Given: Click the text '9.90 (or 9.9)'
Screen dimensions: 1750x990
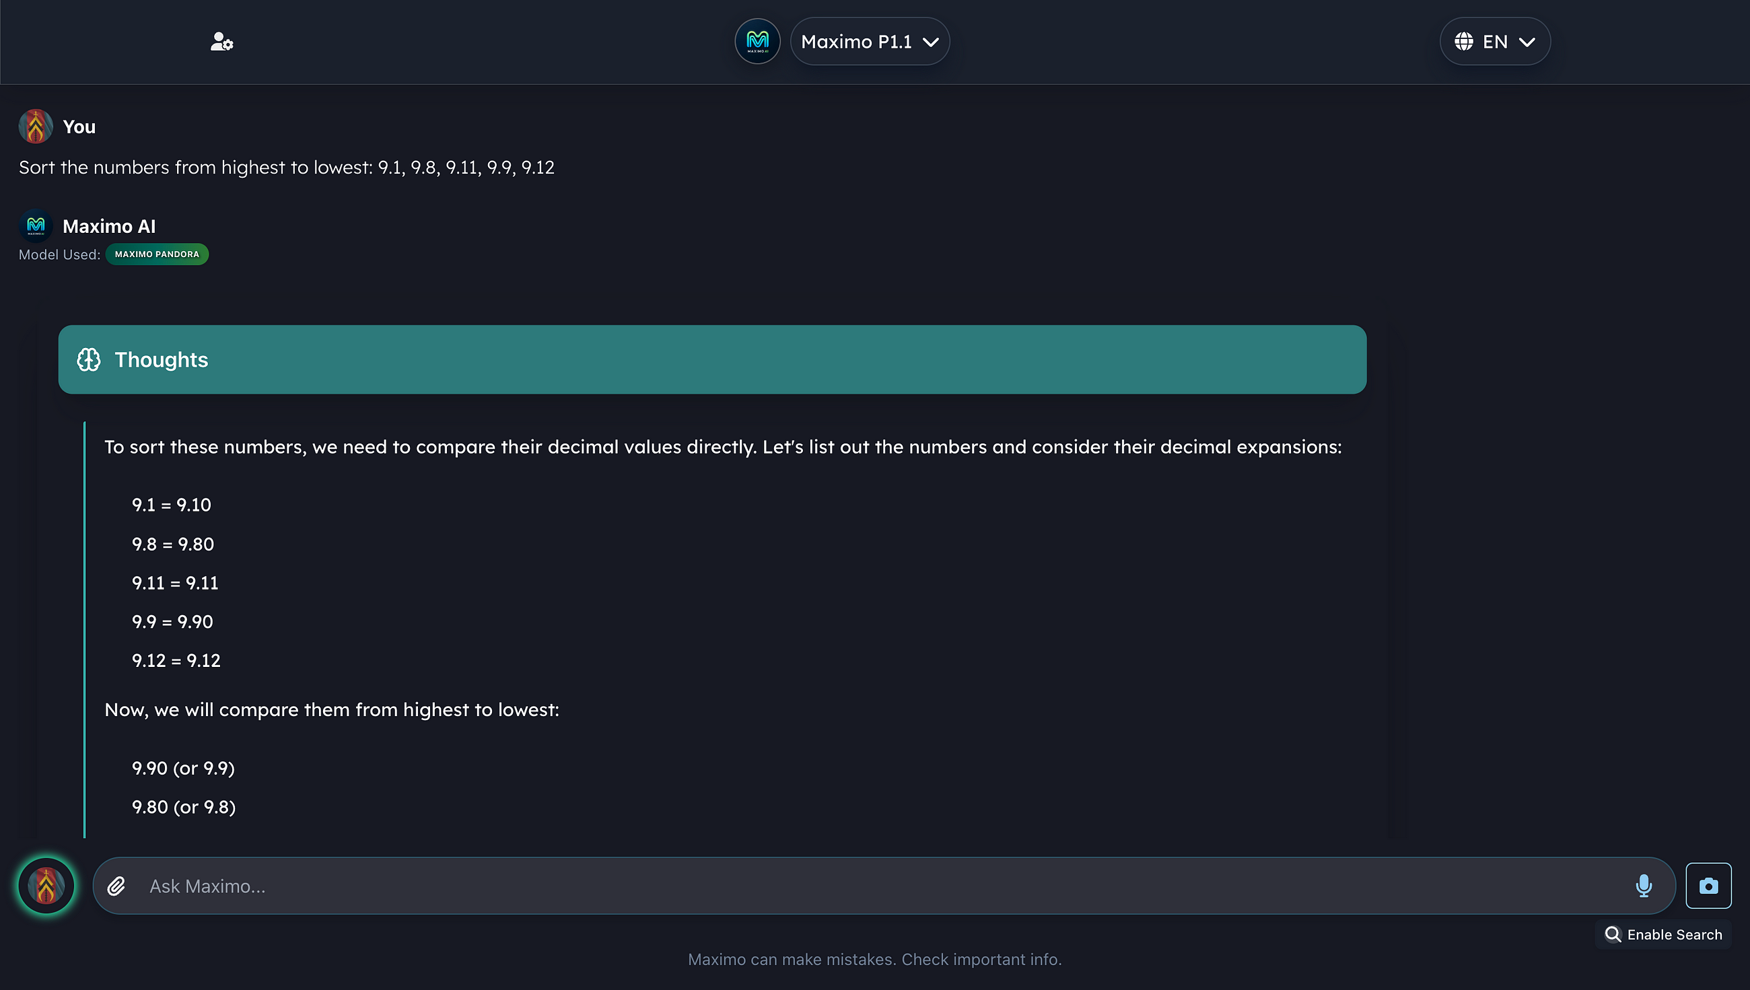Looking at the screenshot, I should [x=183, y=769].
